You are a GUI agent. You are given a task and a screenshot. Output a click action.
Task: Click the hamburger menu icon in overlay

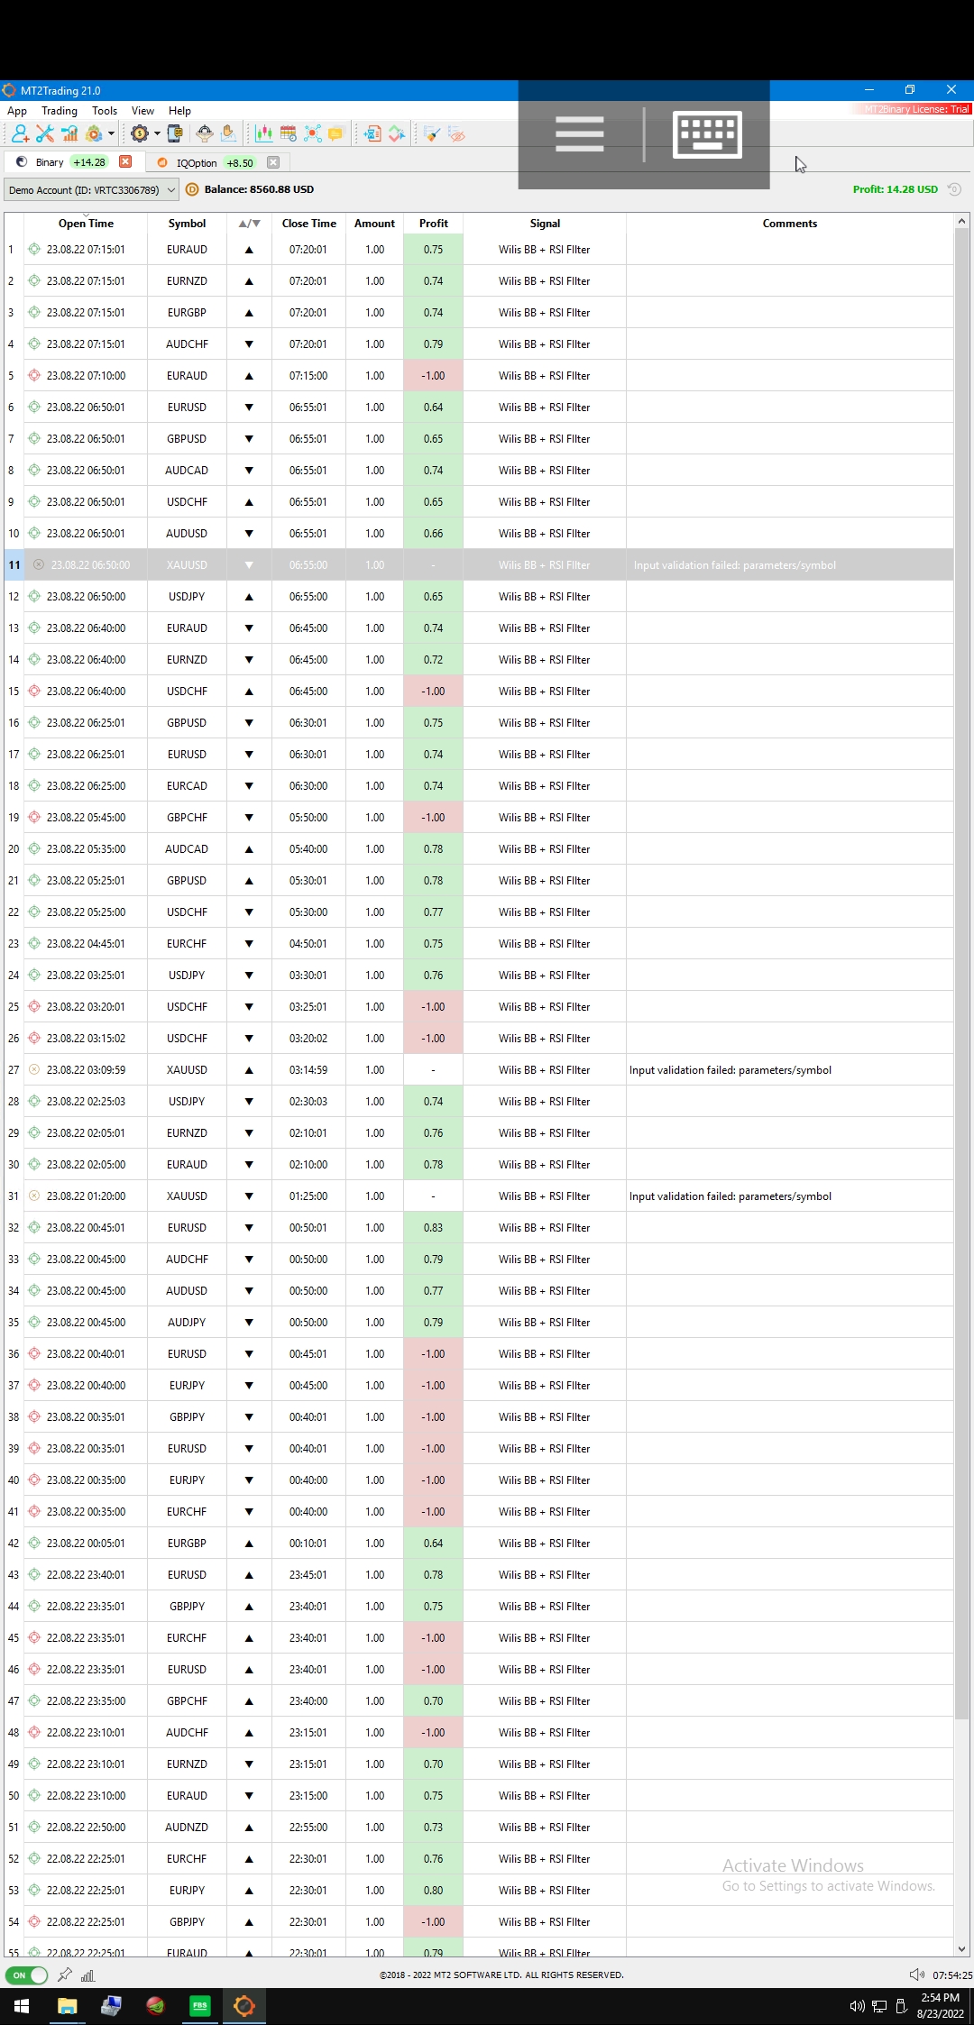pyautogui.click(x=580, y=134)
